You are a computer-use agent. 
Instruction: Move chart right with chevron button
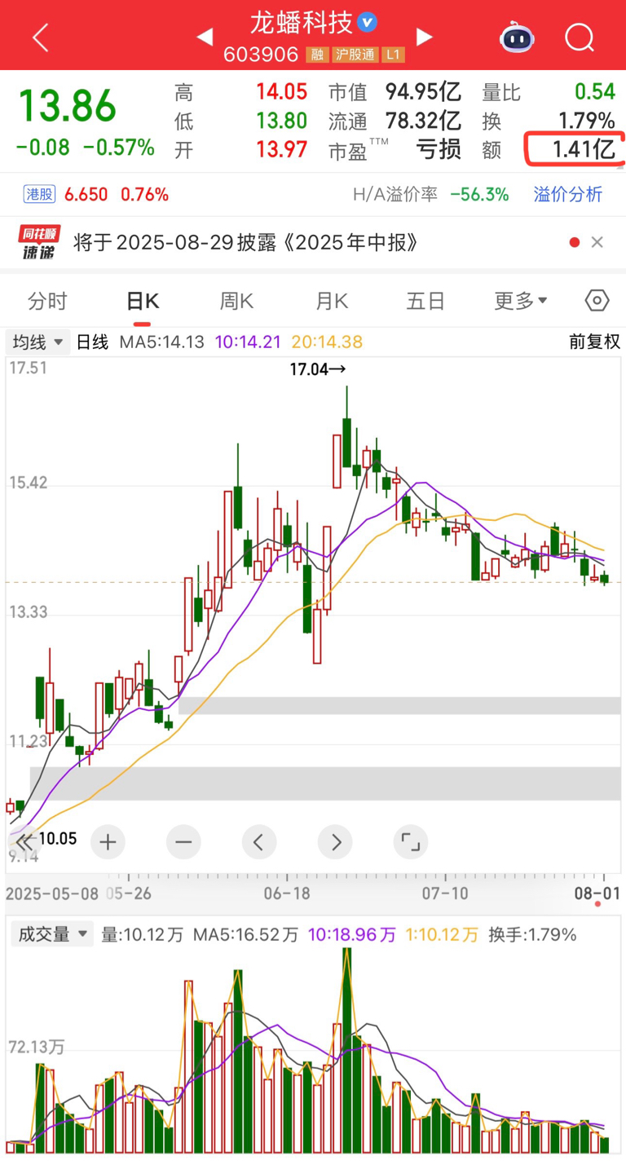click(x=335, y=841)
